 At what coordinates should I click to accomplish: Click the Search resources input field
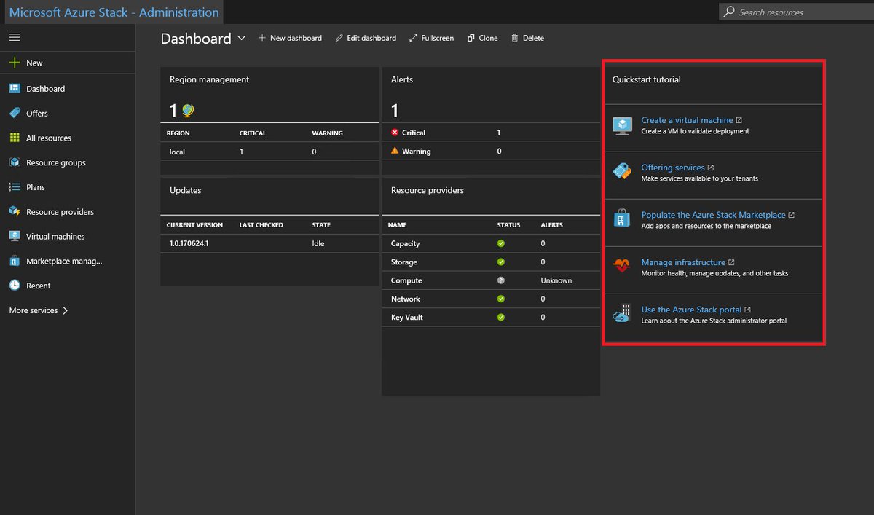coord(796,12)
